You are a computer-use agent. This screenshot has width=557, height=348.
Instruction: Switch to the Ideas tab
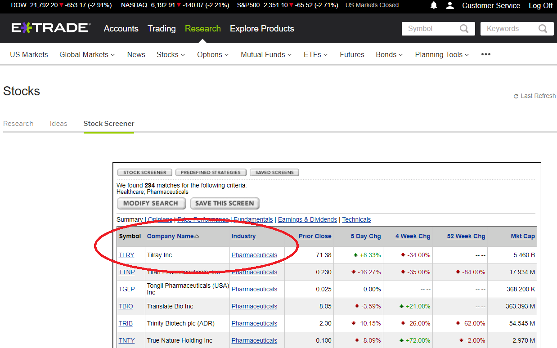pyautogui.click(x=58, y=123)
